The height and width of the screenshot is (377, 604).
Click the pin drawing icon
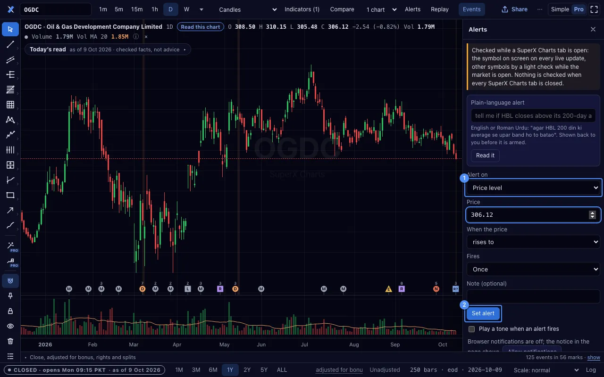[x=10, y=296]
